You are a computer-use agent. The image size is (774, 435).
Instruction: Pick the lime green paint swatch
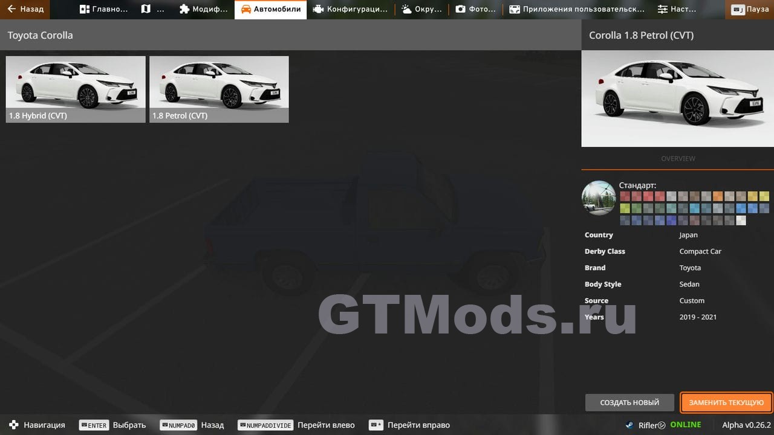625,208
